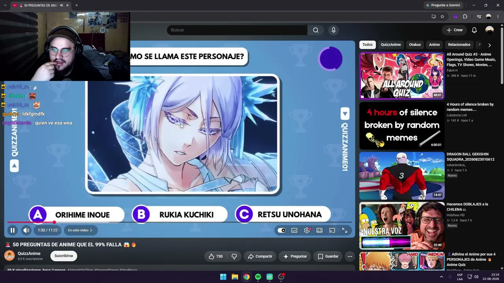The width and height of the screenshot is (504, 283).
Task: Open the Chrome three-dot menu
Action: tap(498, 17)
